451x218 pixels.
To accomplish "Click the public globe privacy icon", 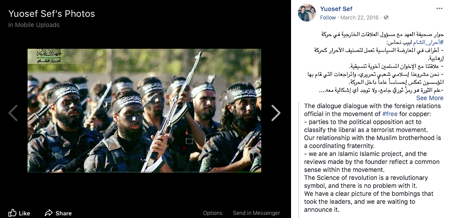I will [386, 17].
